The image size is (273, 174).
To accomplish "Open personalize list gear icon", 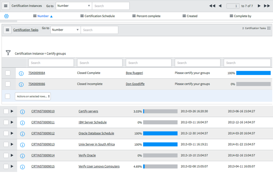I will [6, 16].
